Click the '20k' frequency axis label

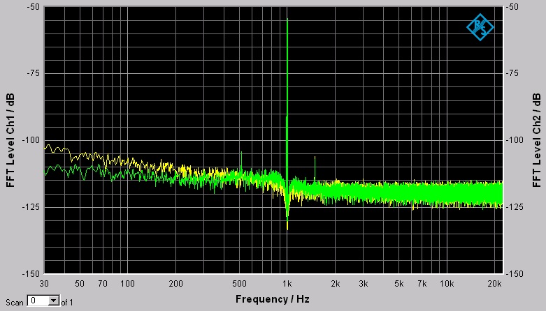point(494,284)
